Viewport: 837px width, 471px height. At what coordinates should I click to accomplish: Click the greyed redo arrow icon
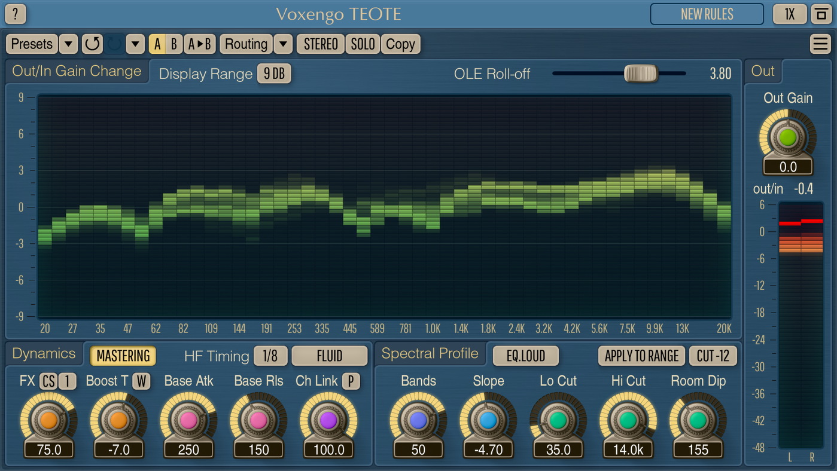coord(114,44)
